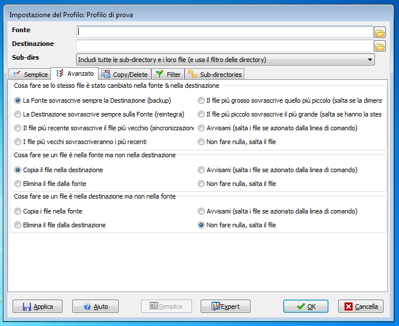Viewport: 399px width, 326px height.
Task: Choose 'Elimina il file dalla destinazione'
Action: click(x=18, y=225)
